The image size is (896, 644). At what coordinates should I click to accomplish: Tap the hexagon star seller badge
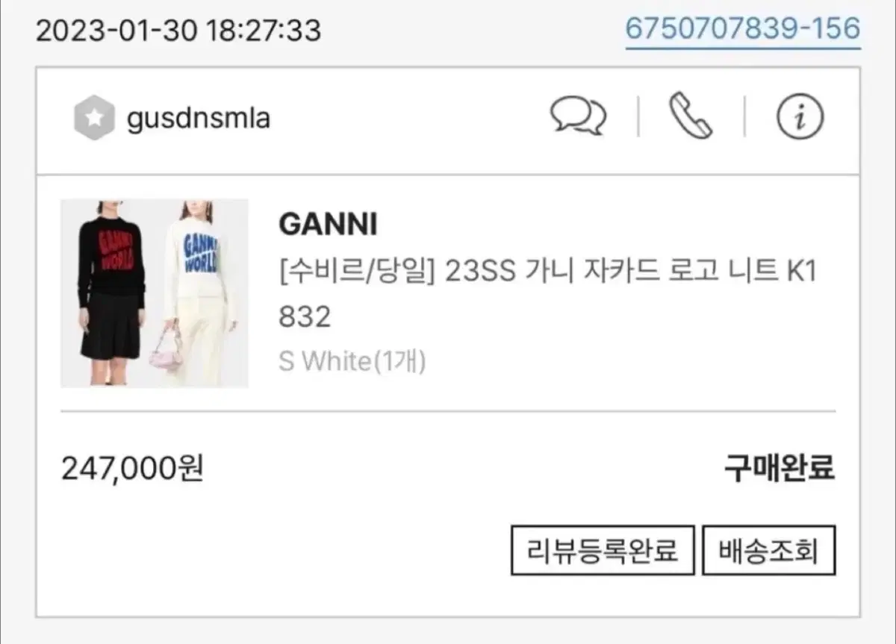click(x=94, y=119)
